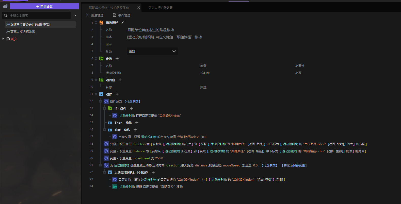Click the orange 函数描述 icon
Viewport: 401px width, 204px height.
[101, 23]
